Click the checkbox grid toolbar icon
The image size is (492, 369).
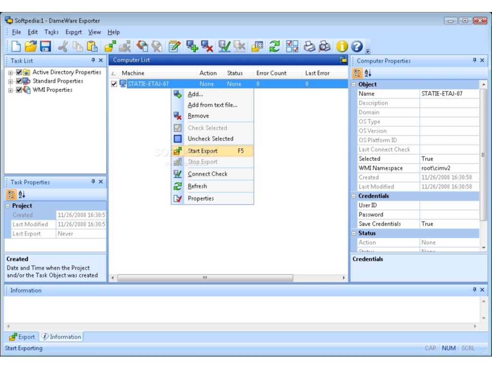(292, 47)
